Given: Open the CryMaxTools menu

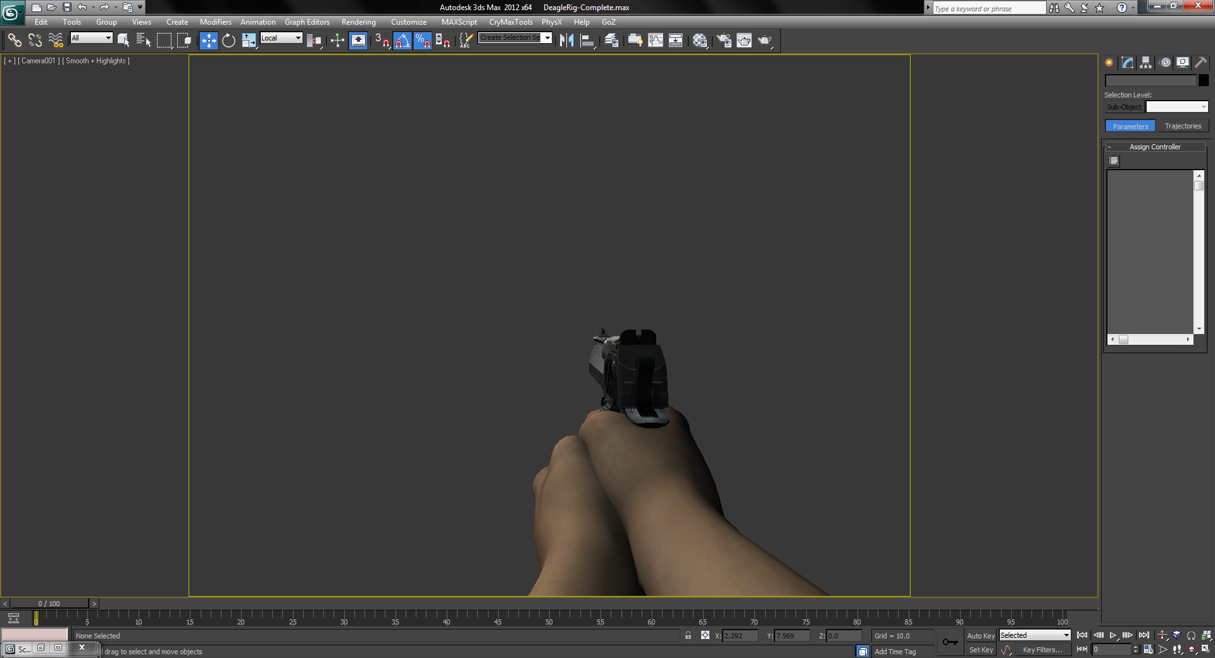Looking at the screenshot, I should (x=511, y=22).
